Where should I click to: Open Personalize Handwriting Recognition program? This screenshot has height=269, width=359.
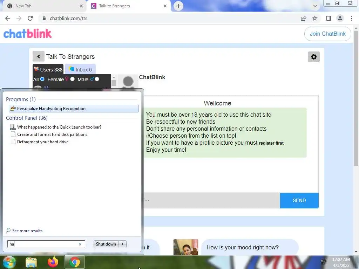point(74,109)
